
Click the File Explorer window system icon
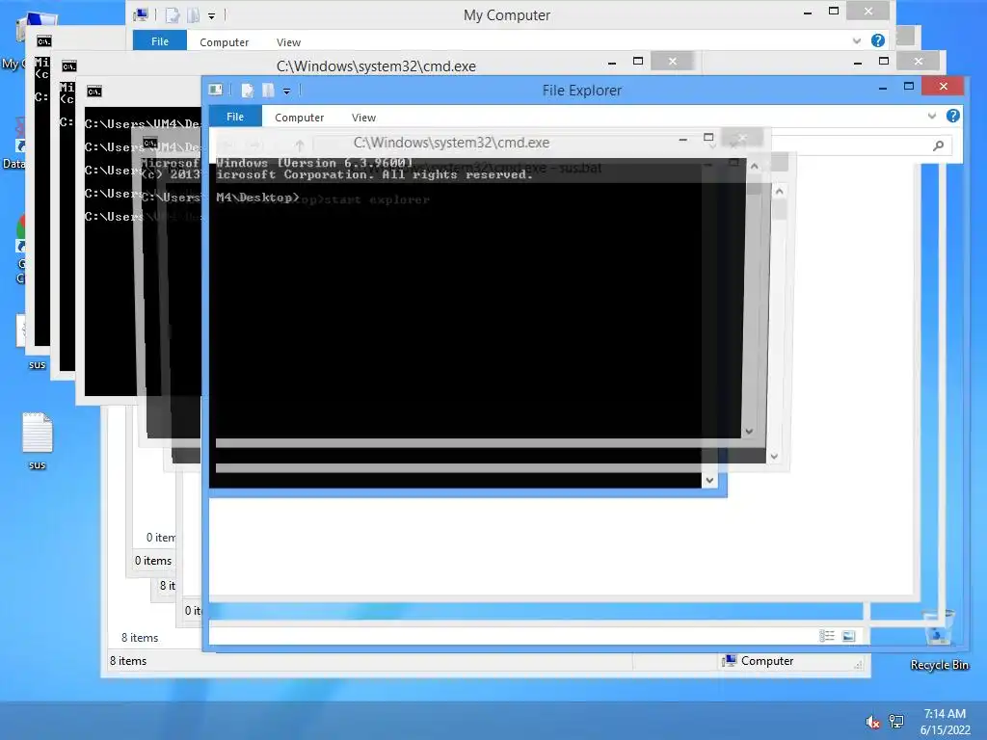click(x=216, y=90)
